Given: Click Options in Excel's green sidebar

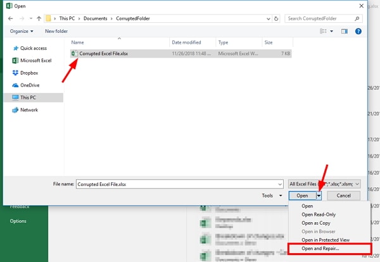Looking at the screenshot, I should coord(18,221).
